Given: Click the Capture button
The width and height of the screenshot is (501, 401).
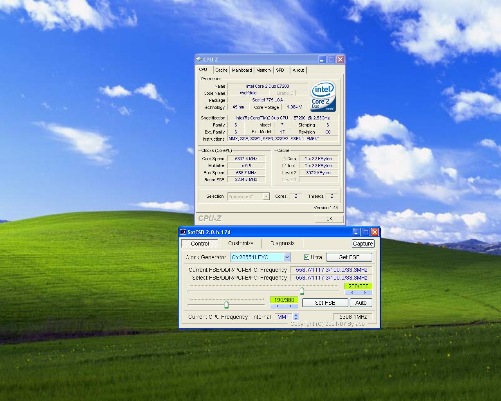Looking at the screenshot, I should [363, 244].
